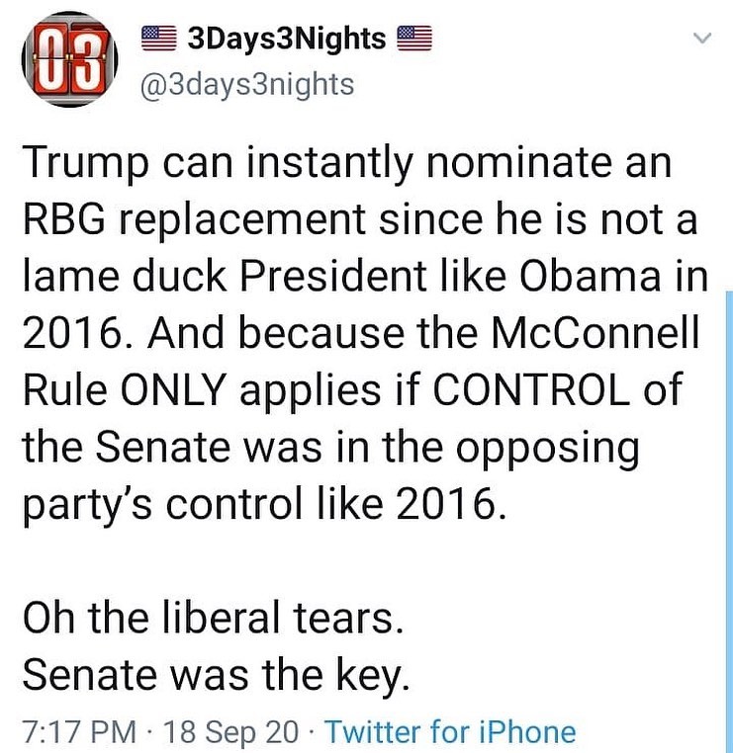733x753 pixels.
Task: Click the flag emoji before 3Days3Nights
Action: [x=159, y=39]
